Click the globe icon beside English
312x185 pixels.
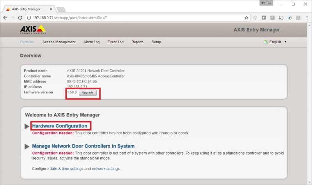click(x=266, y=42)
